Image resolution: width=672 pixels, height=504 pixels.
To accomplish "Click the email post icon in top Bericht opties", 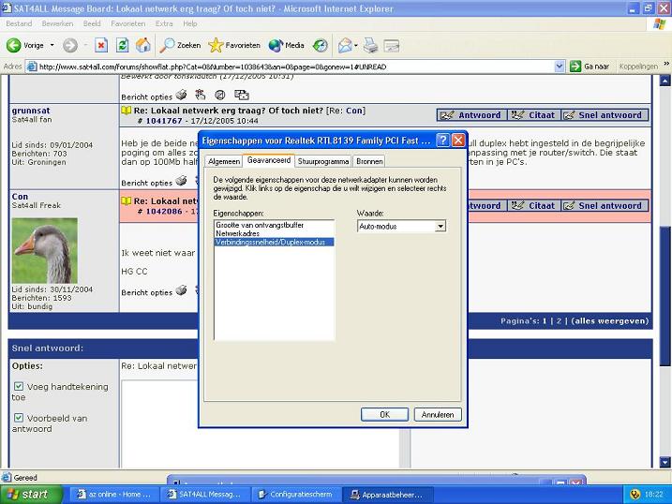I will 241,95.
